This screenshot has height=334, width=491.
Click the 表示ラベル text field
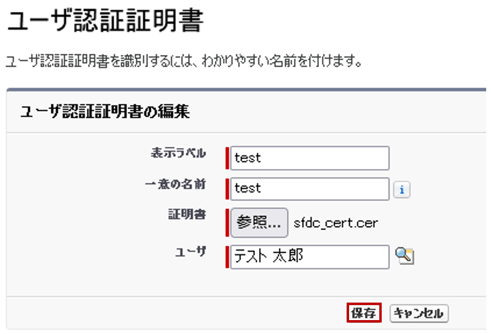click(310, 158)
